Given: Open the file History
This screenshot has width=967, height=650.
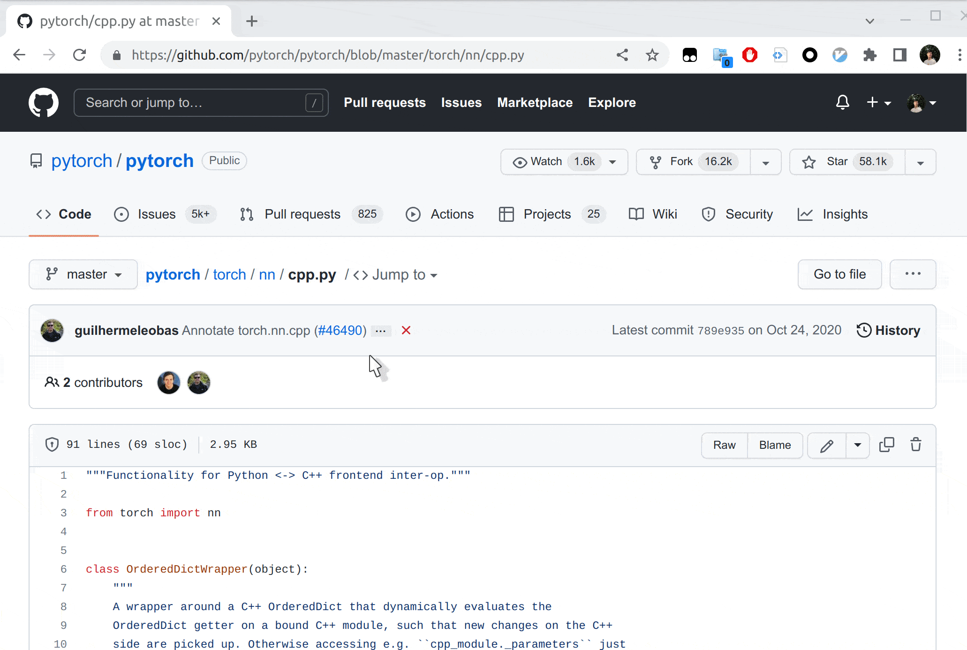Looking at the screenshot, I should click(888, 331).
